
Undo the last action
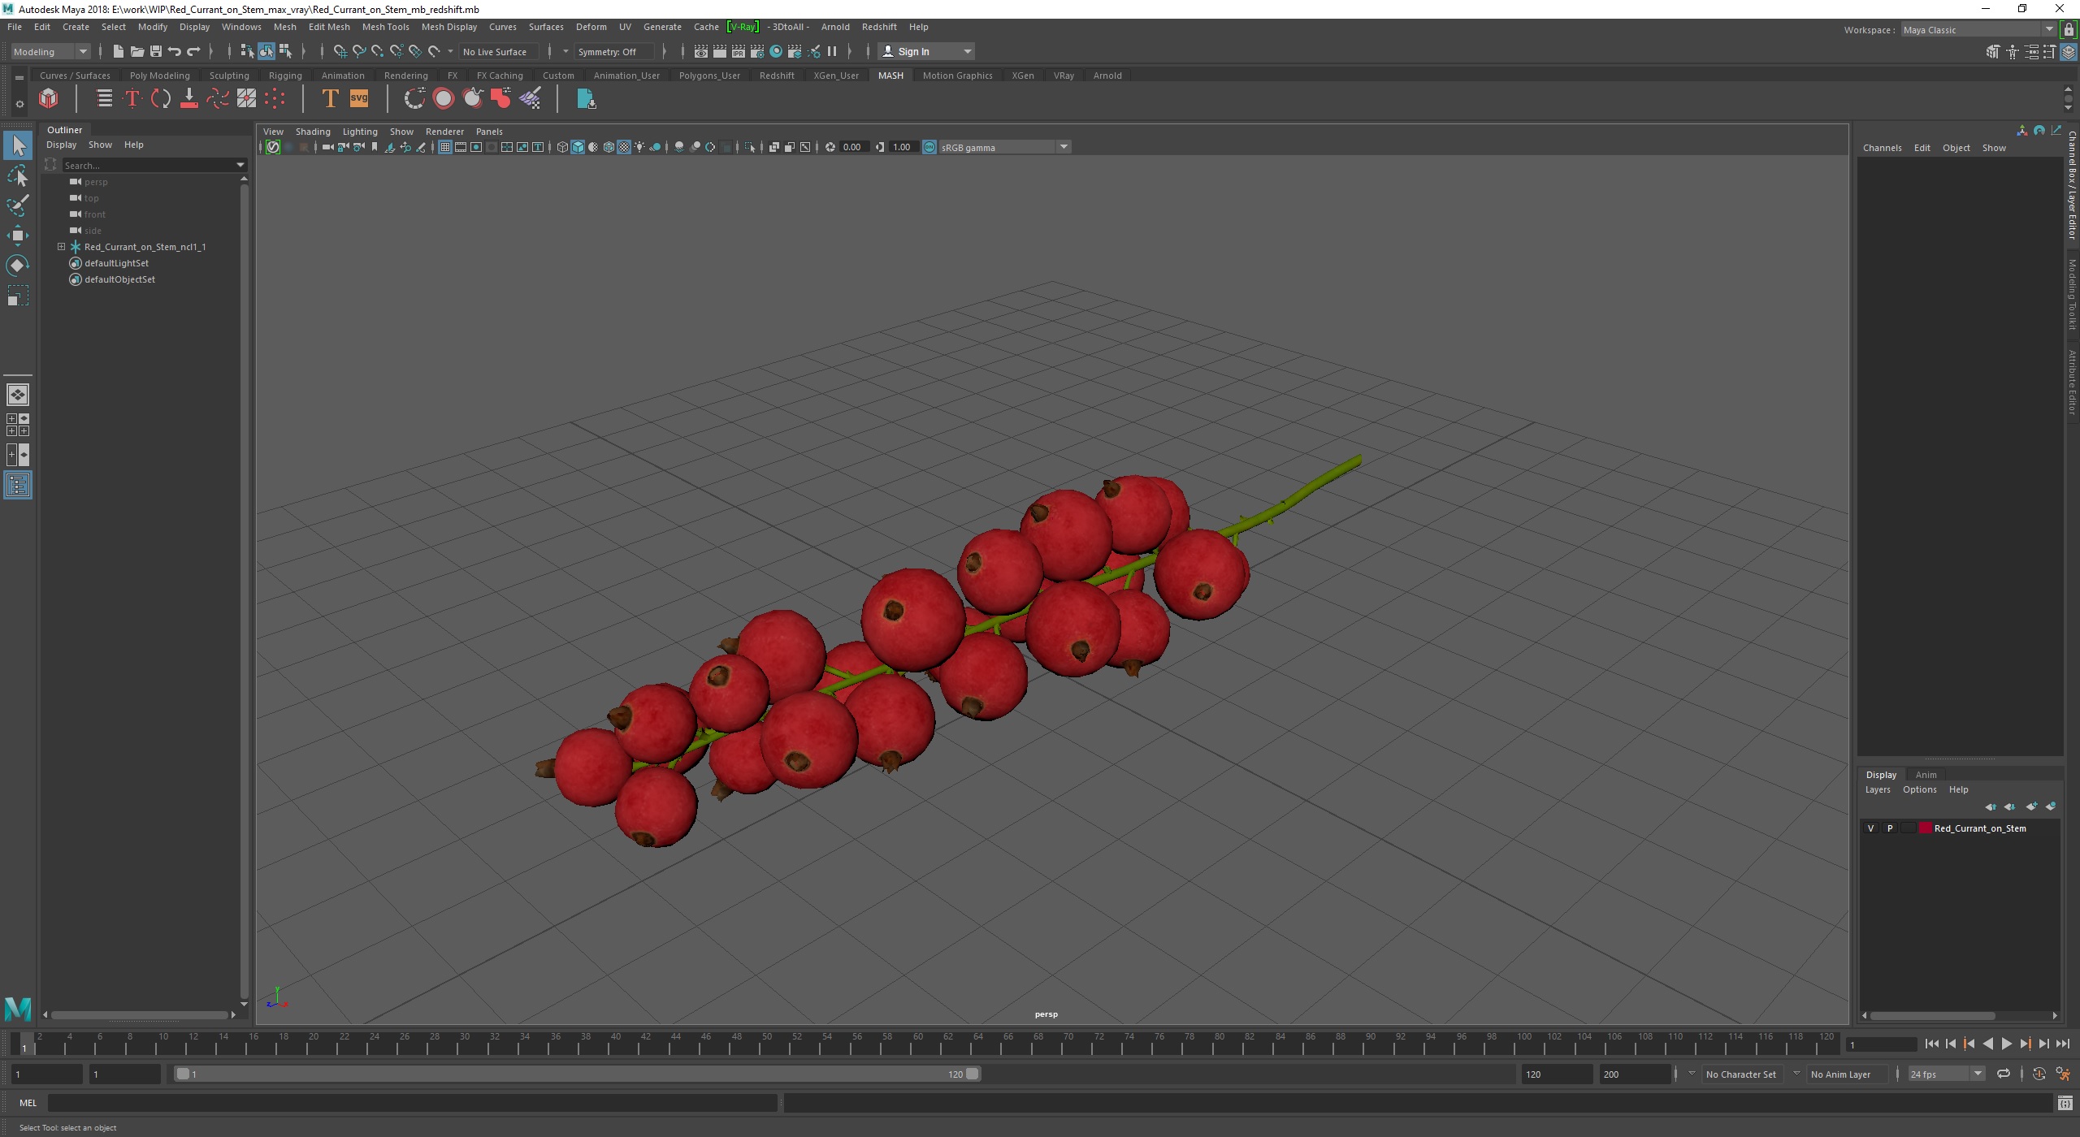pos(174,51)
